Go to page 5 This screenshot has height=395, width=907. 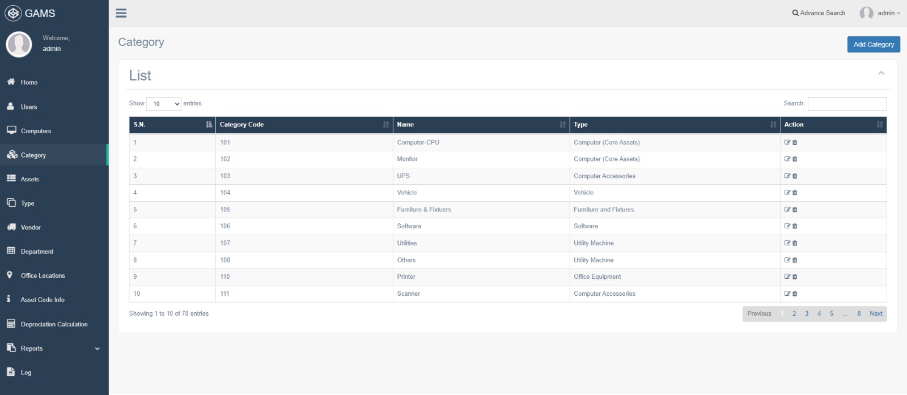(x=832, y=313)
